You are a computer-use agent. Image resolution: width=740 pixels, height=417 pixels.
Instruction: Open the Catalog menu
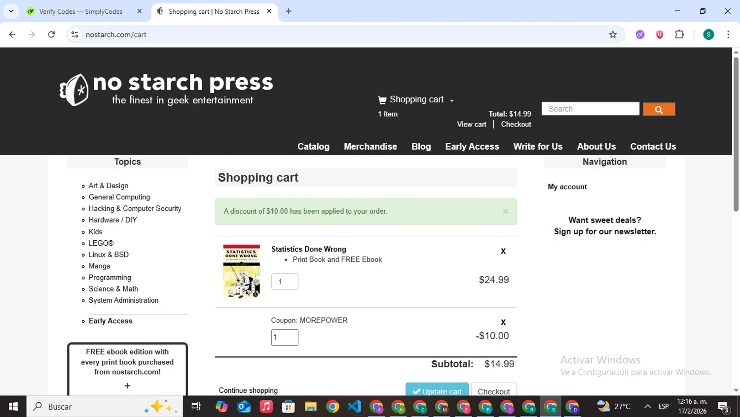pyautogui.click(x=313, y=147)
